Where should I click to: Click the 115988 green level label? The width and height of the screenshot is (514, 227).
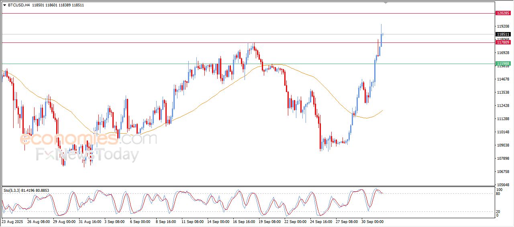click(503, 64)
